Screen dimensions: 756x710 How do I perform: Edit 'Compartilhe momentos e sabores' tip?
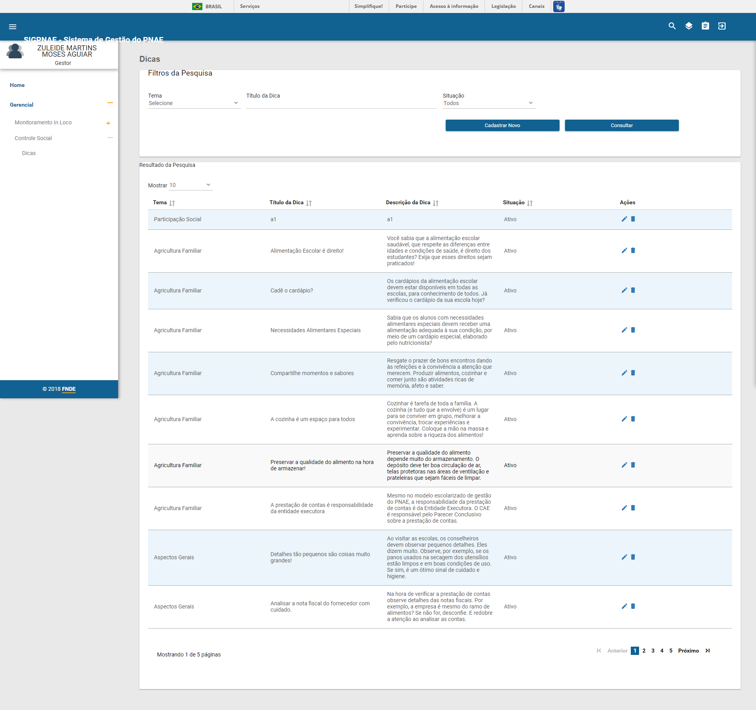tap(624, 373)
